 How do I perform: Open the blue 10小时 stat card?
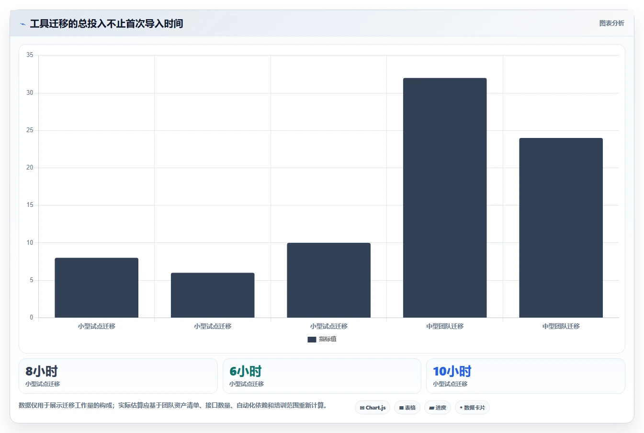526,376
